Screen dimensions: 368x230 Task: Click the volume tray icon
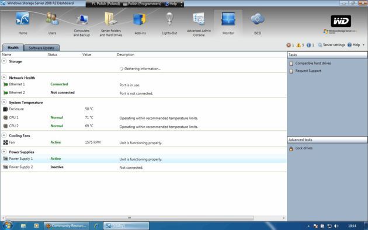(x=336, y=226)
